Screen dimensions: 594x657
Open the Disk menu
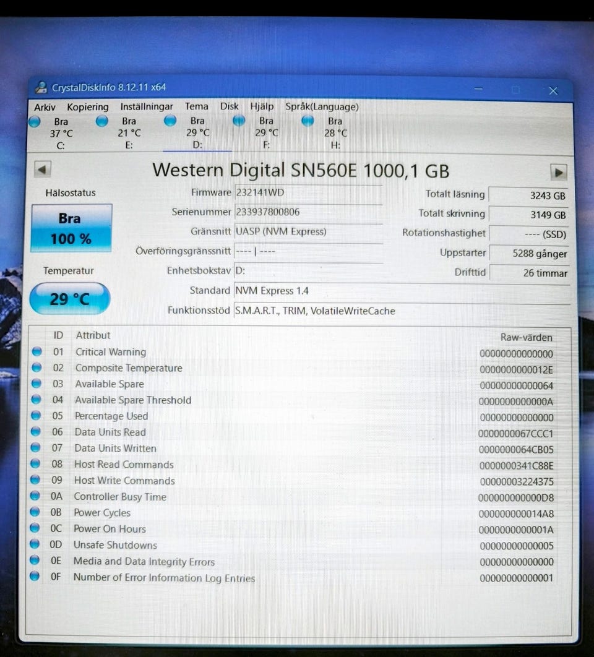click(x=229, y=106)
